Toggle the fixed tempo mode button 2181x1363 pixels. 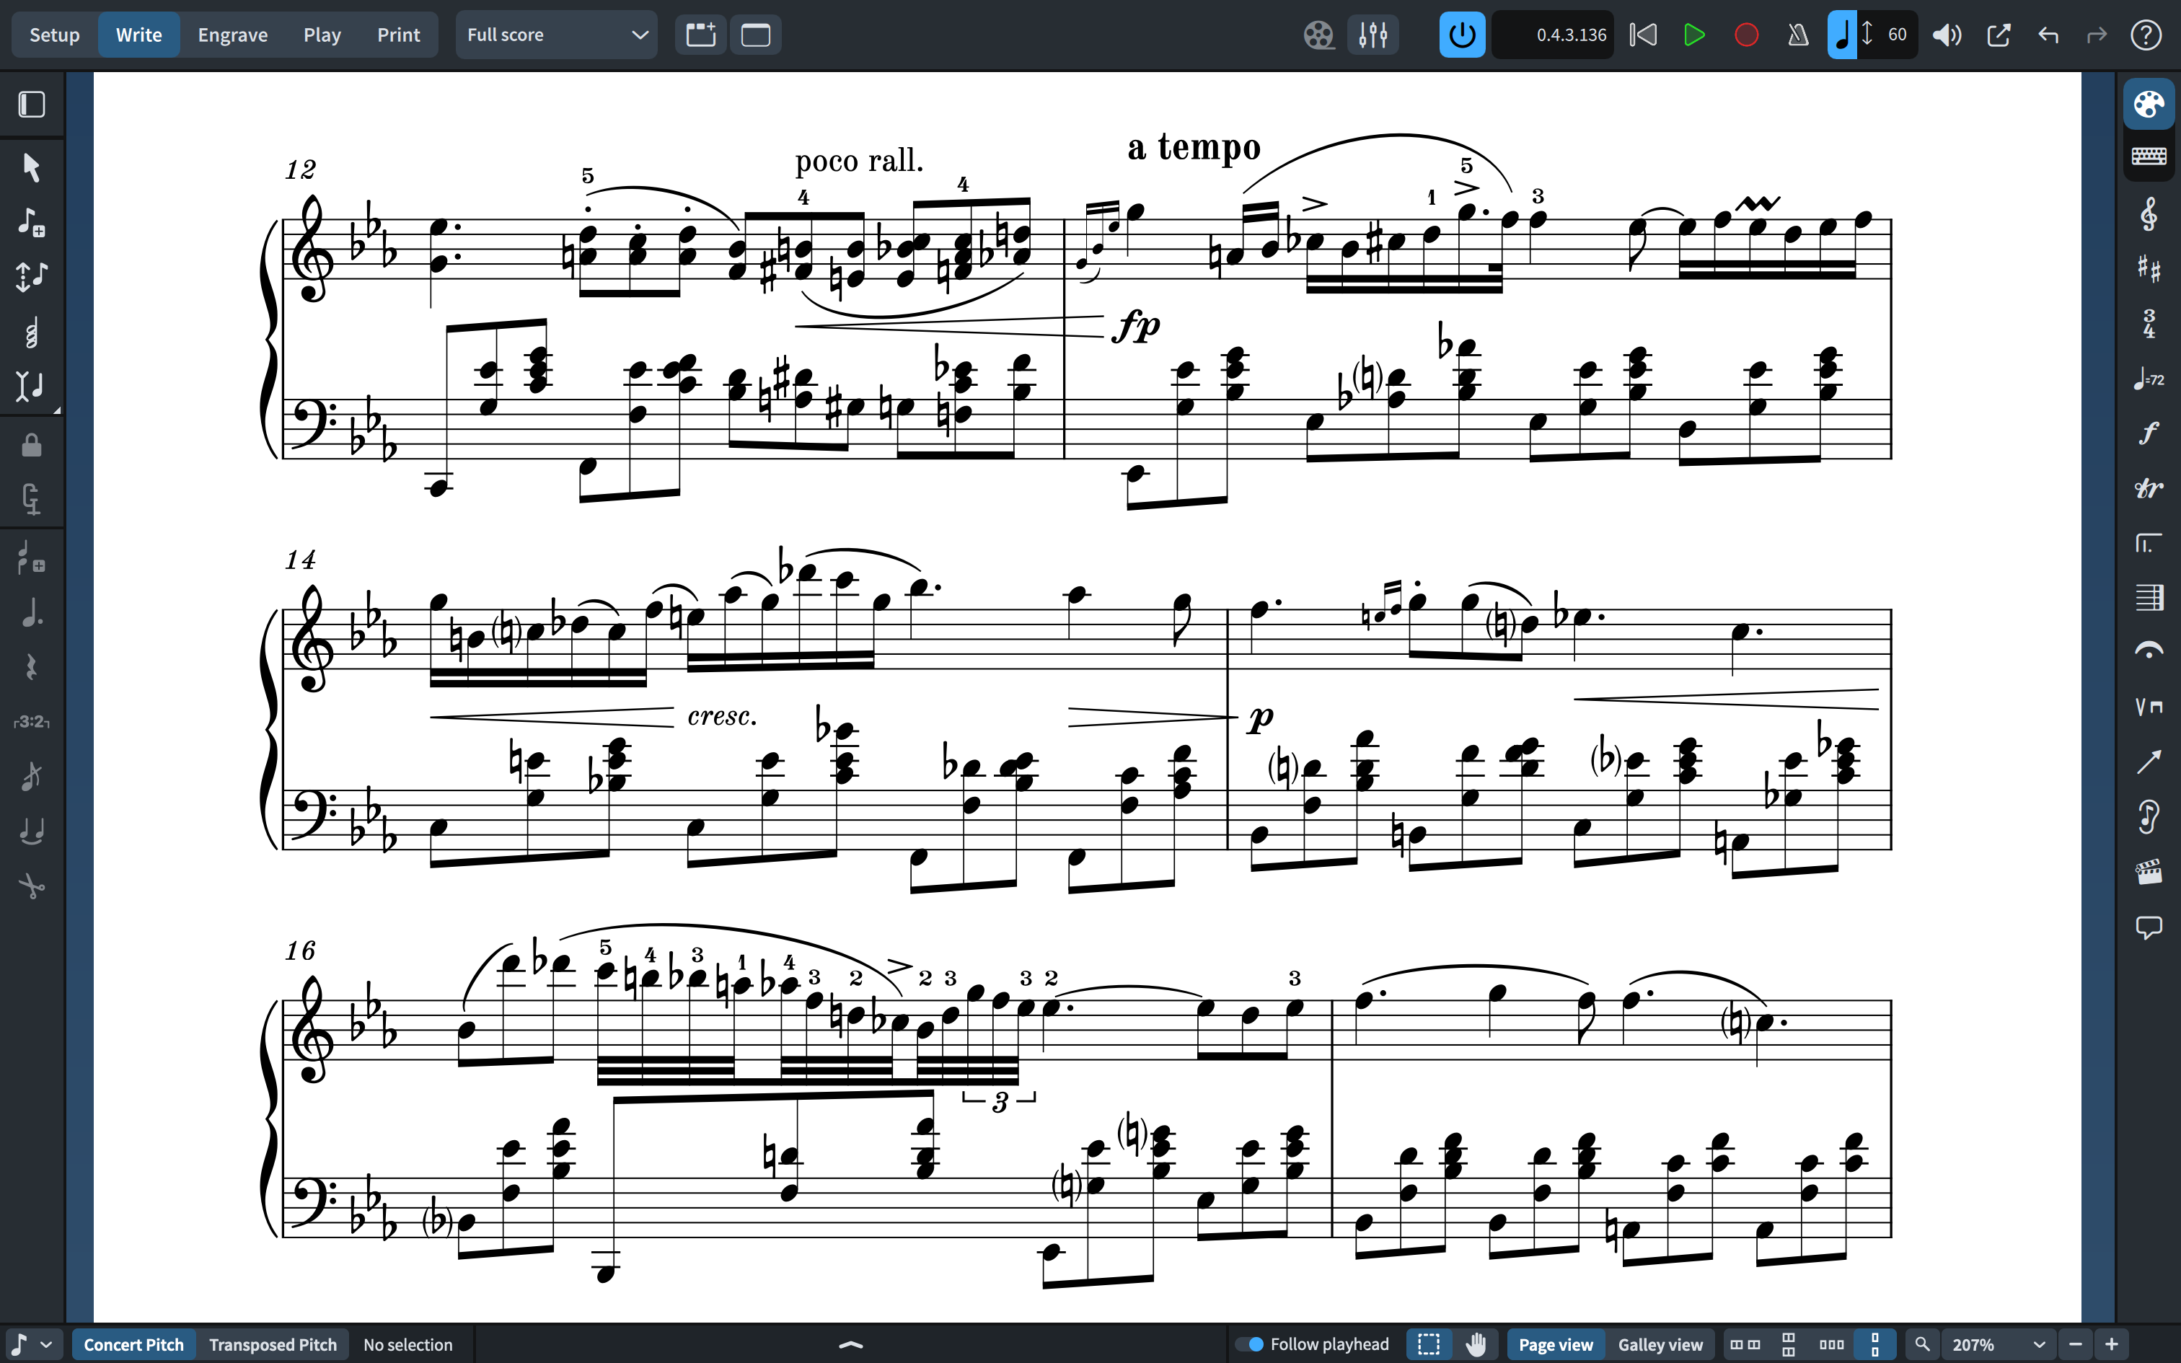pos(1842,35)
